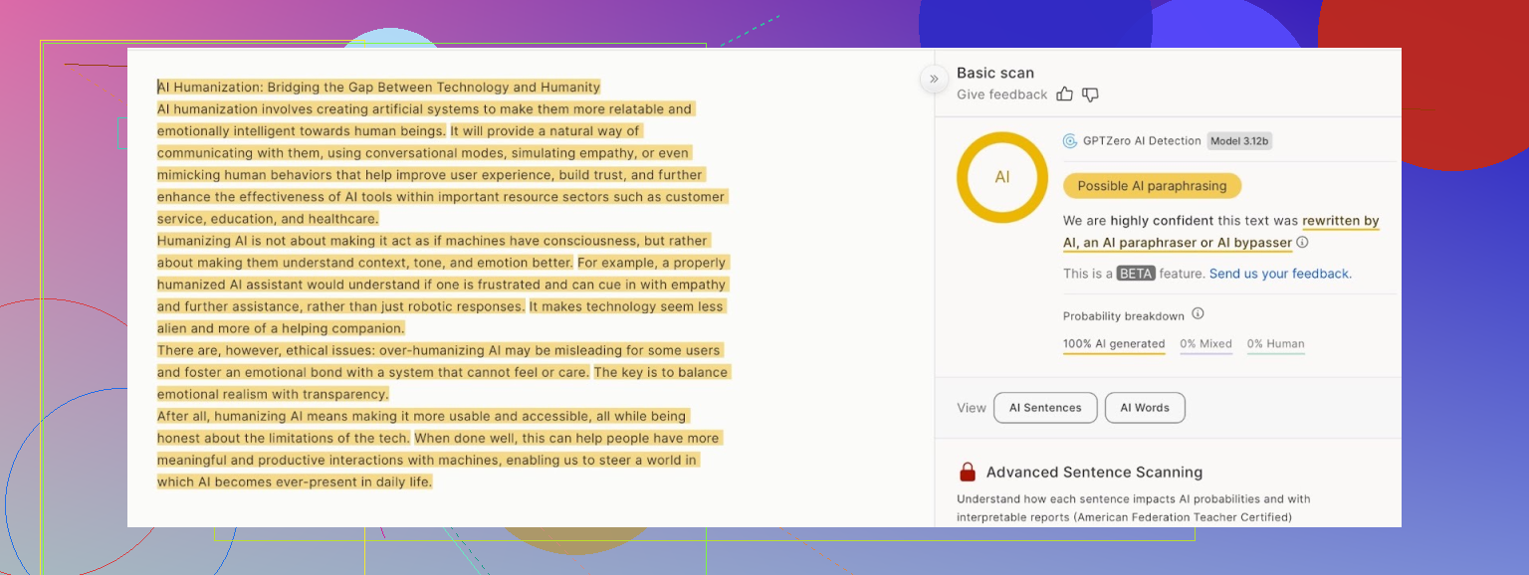
Task: Switch view to AI Words
Action: pos(1145,408)
